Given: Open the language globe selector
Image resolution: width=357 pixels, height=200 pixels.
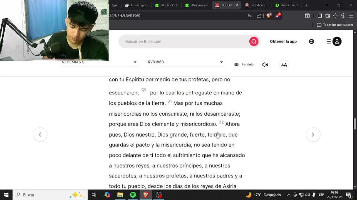Looking at the screenshot, I should coord(311,41).
